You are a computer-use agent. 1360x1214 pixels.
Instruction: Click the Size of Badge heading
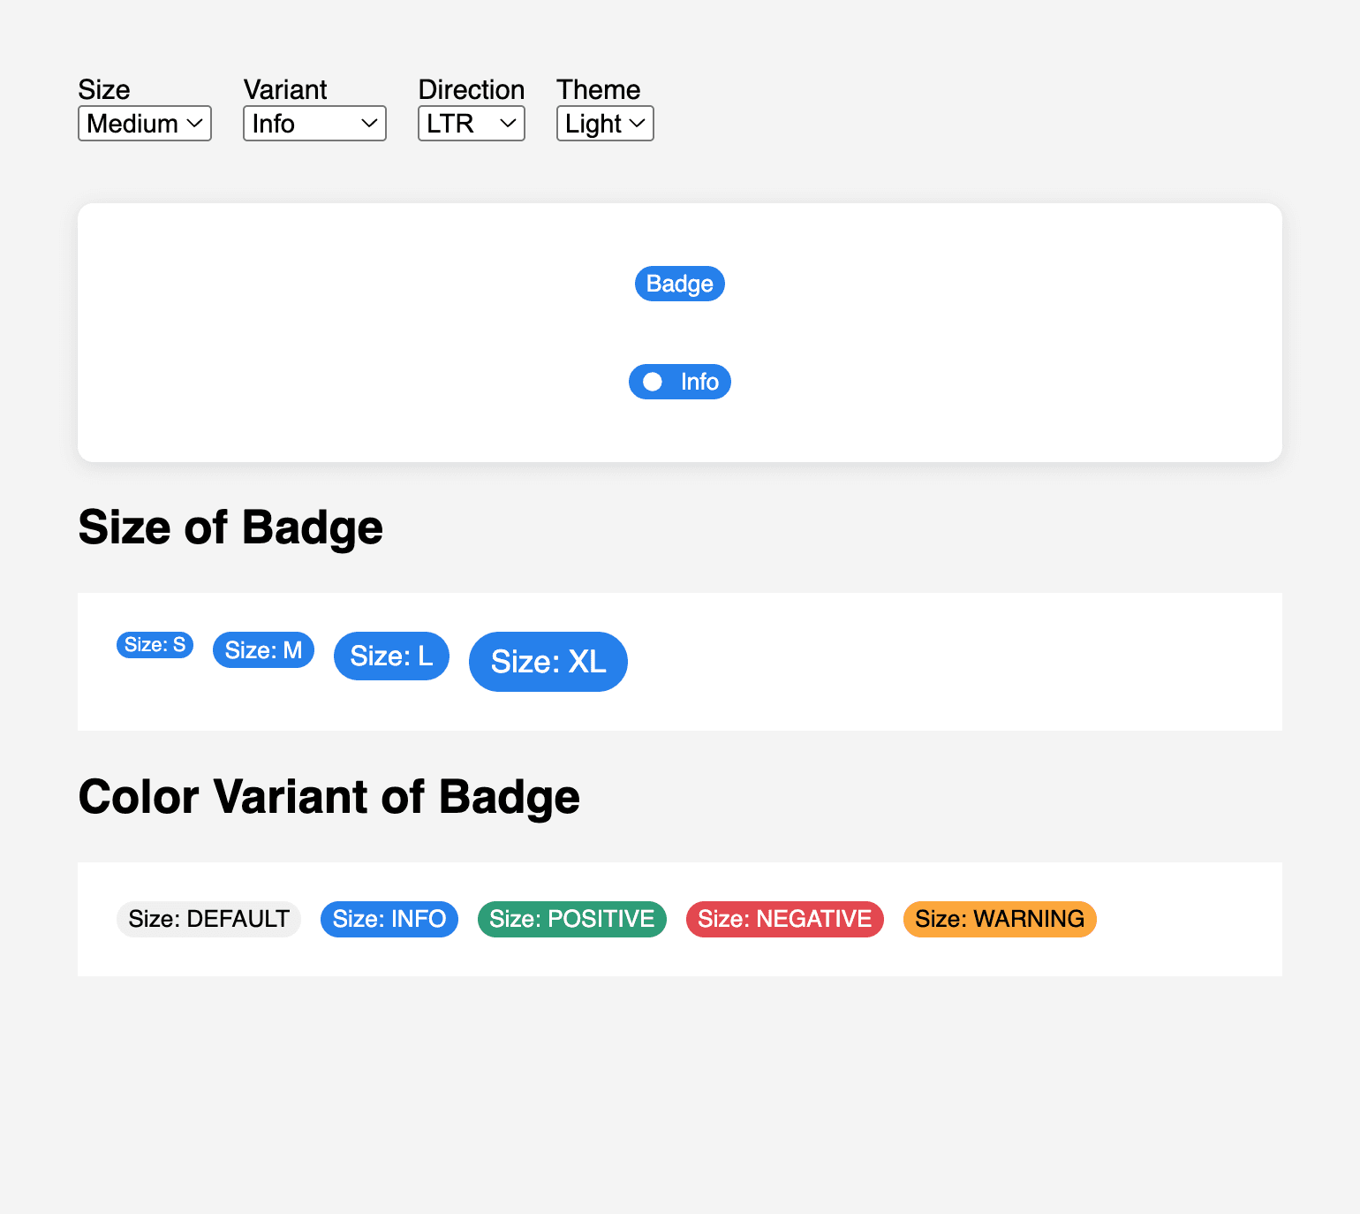230,527
